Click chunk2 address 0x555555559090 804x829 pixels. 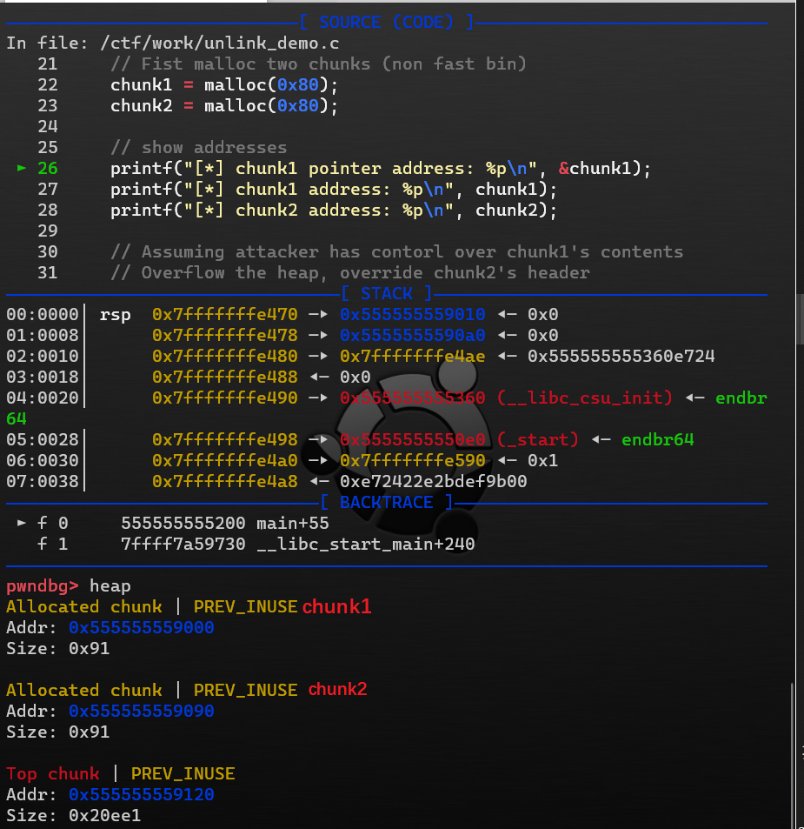142,711
